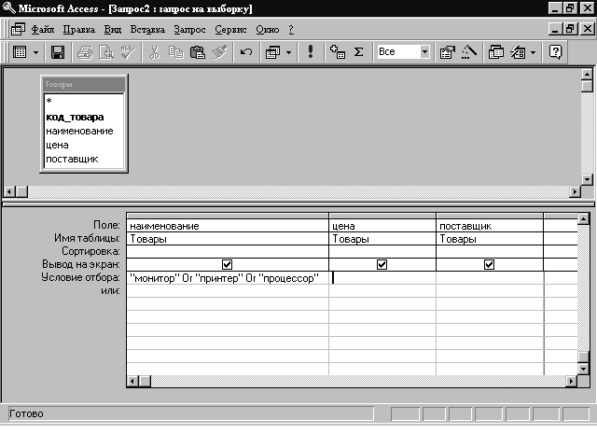597x448 pixels.
Task: Open the Query Type dropdown arrow
Action: (288, 52)
